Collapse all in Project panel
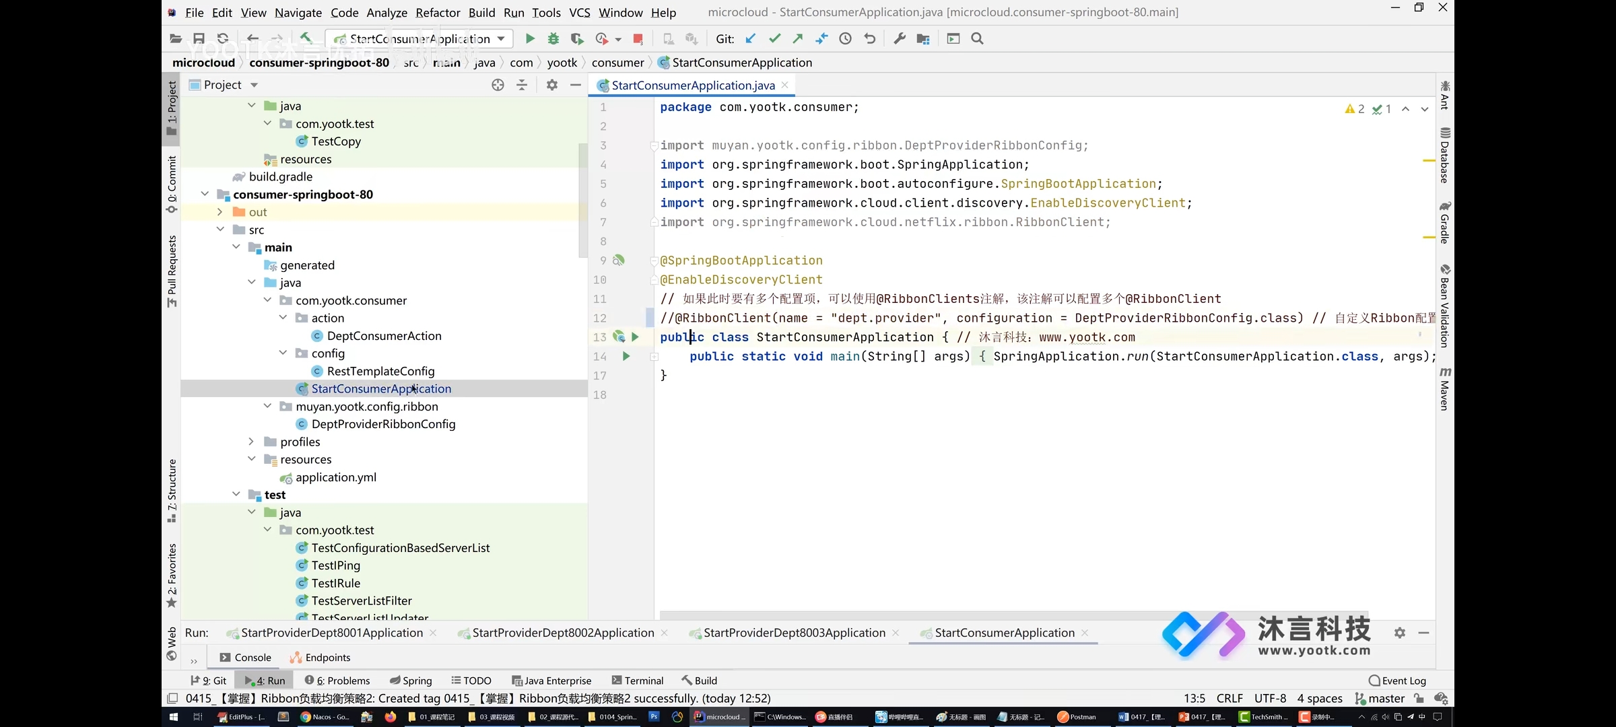 pos(522,85)
